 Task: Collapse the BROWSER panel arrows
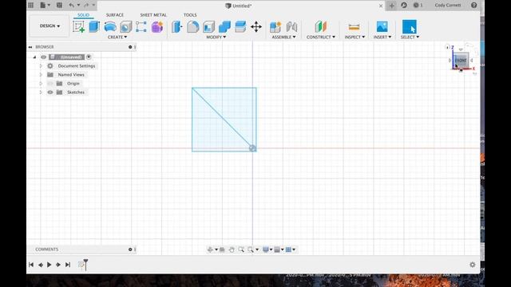point(30,47)
